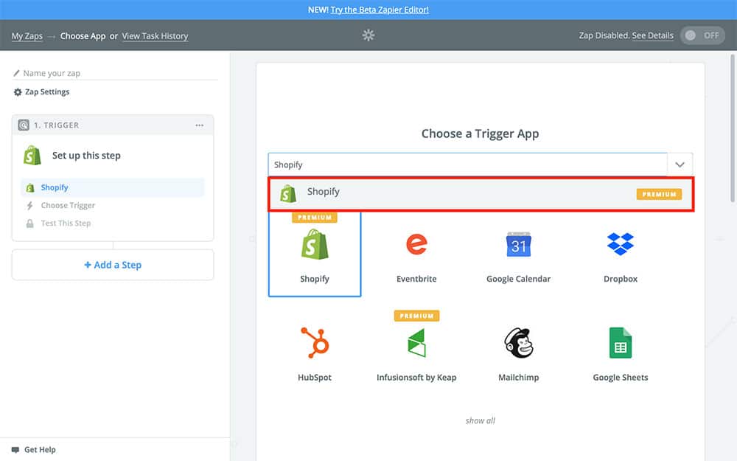
Task: Select the Infusionsoft by Keap icon
Action: click(x=416, y=343)
